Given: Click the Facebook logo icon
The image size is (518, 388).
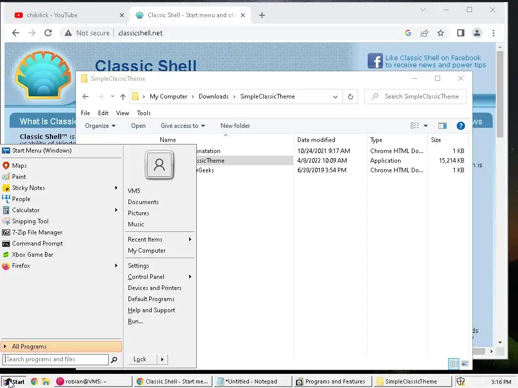Looking at the screenshot, I should 375,61.
